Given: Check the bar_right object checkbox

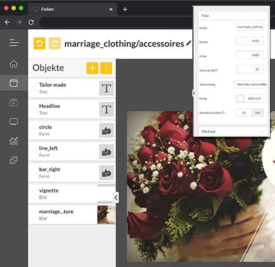Looking at the screenshot, I should (x=33, y=173).
